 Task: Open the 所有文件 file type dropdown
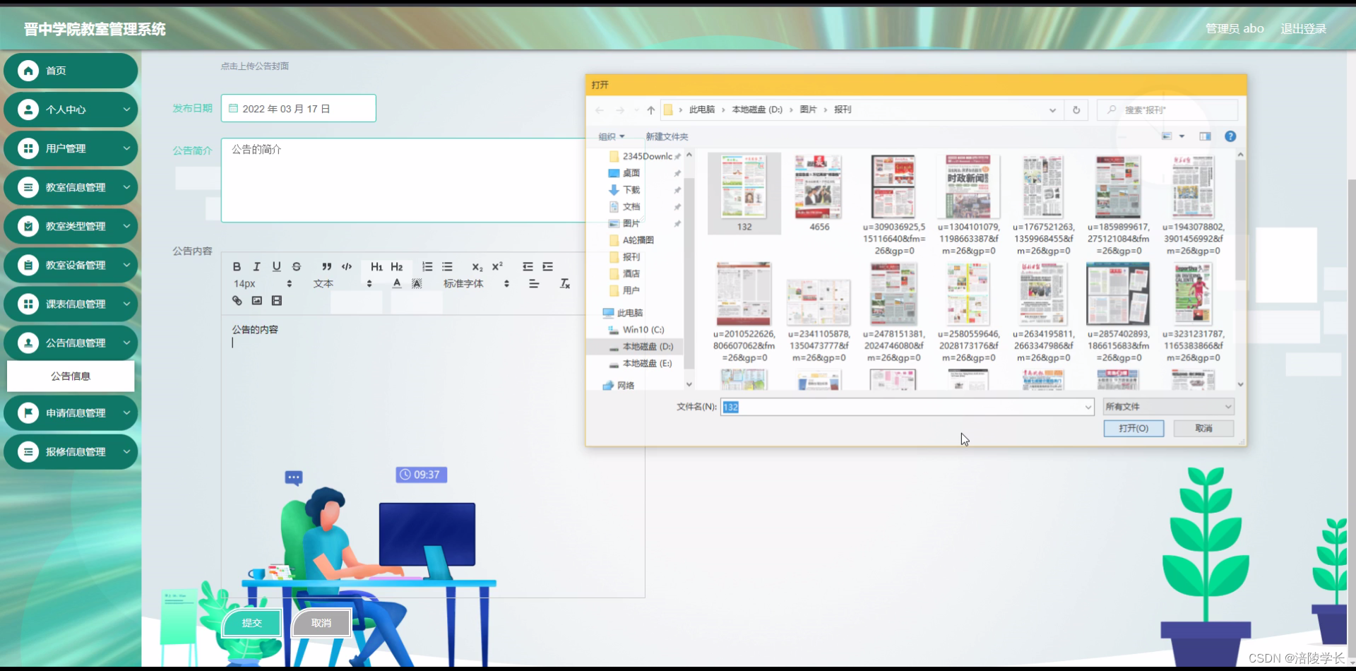pos(1167,407)
